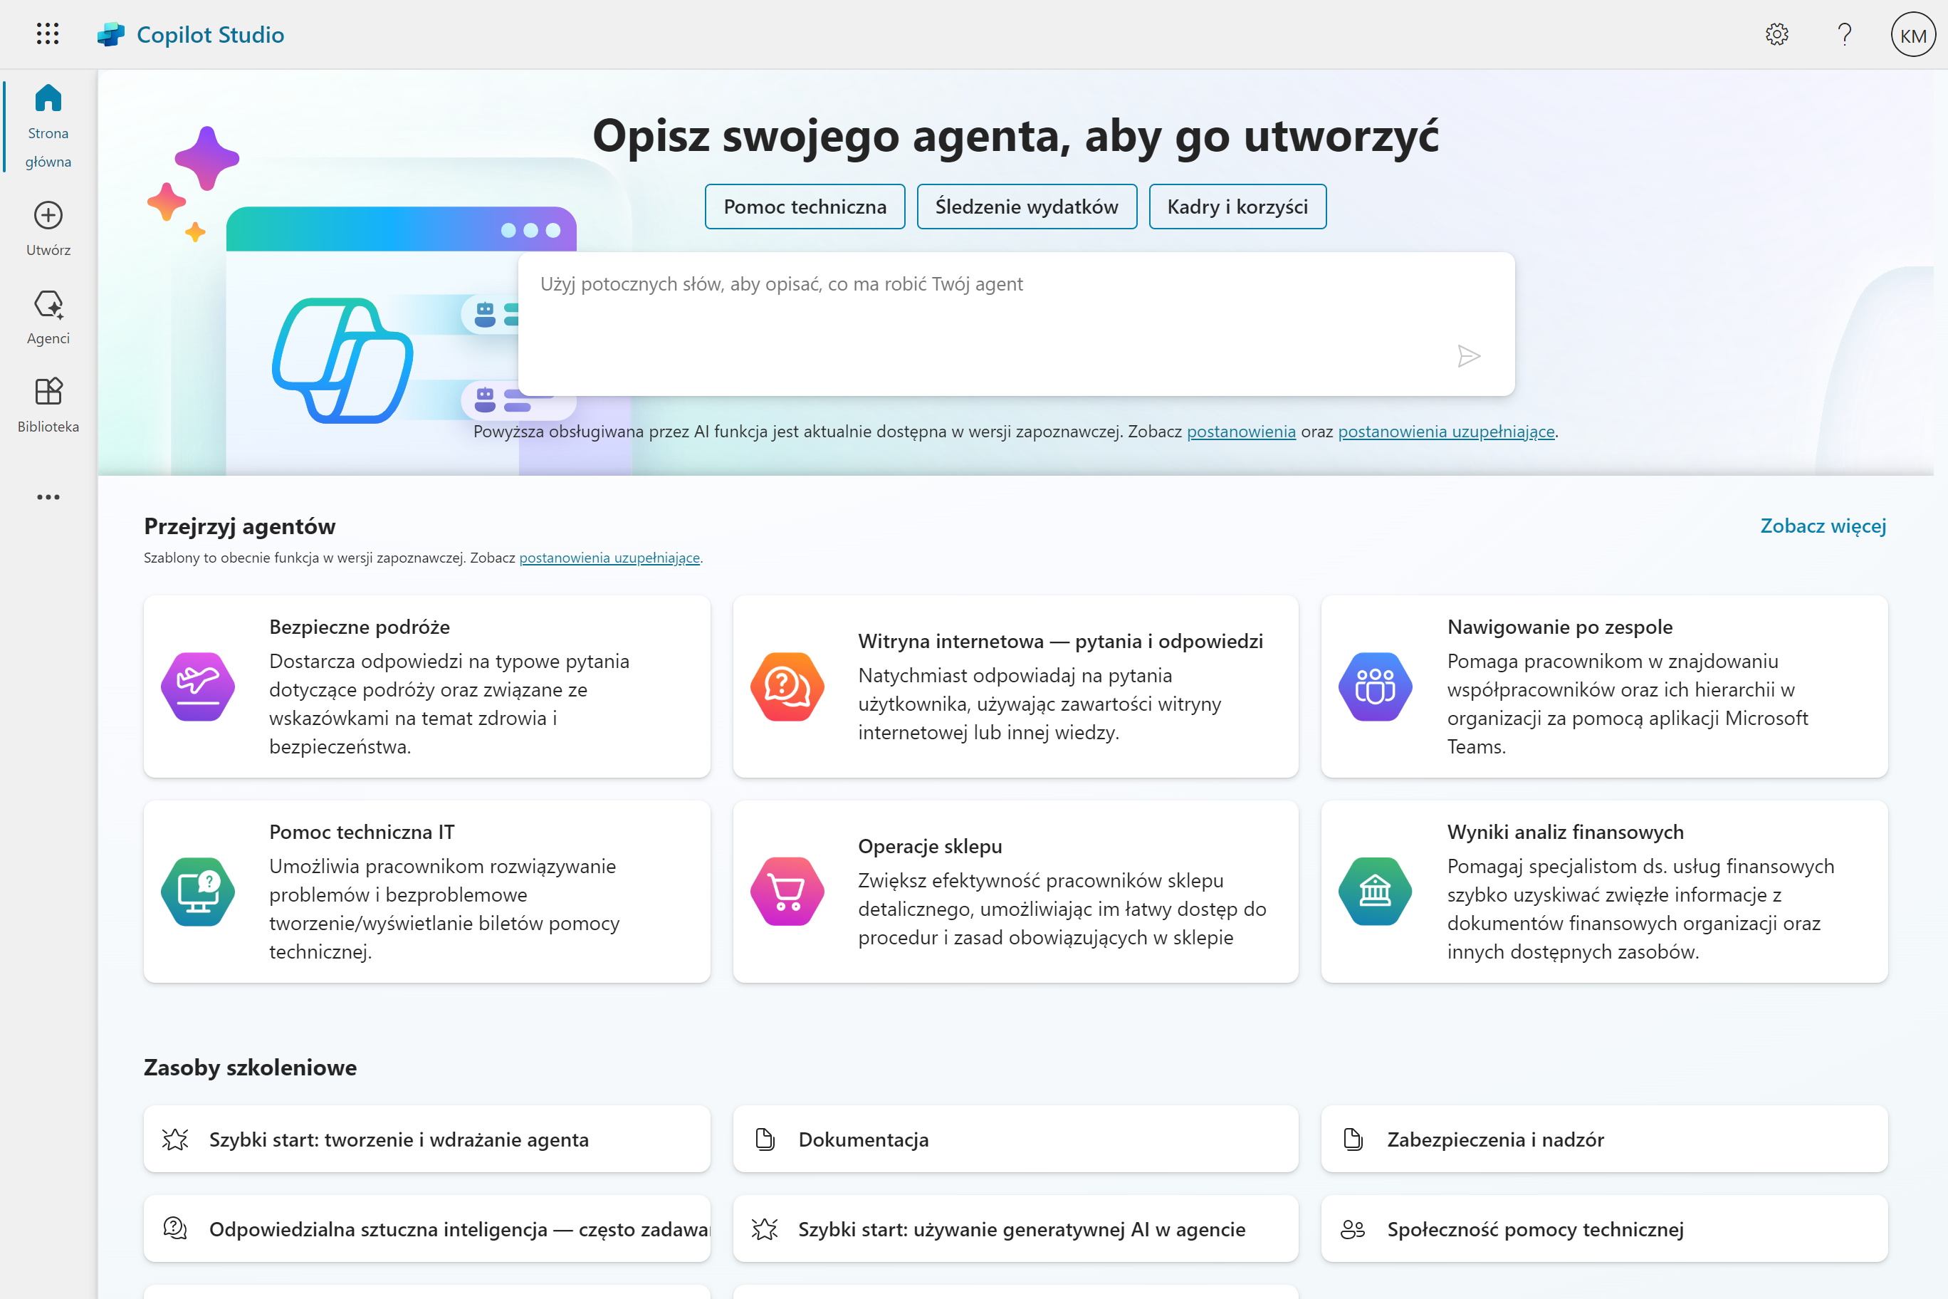Open the app launcher grid icon
Image resolution: width=1948 pixels, height=1299 pixels.
[48, 34]
